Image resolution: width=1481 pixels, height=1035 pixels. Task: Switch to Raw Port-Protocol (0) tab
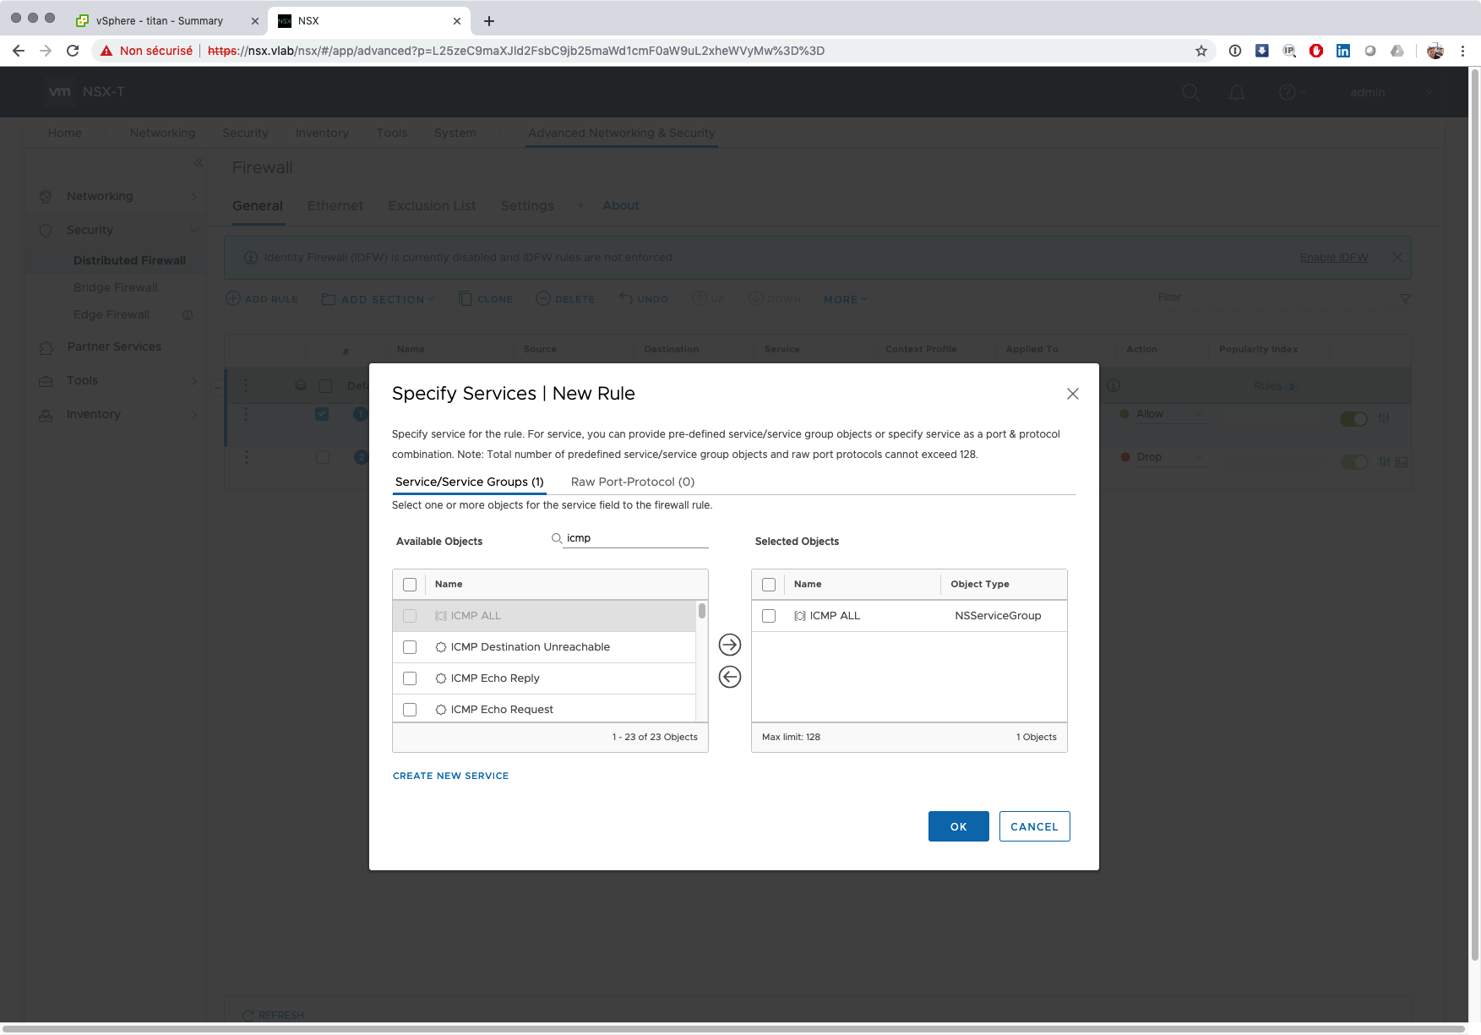point(632,482)
